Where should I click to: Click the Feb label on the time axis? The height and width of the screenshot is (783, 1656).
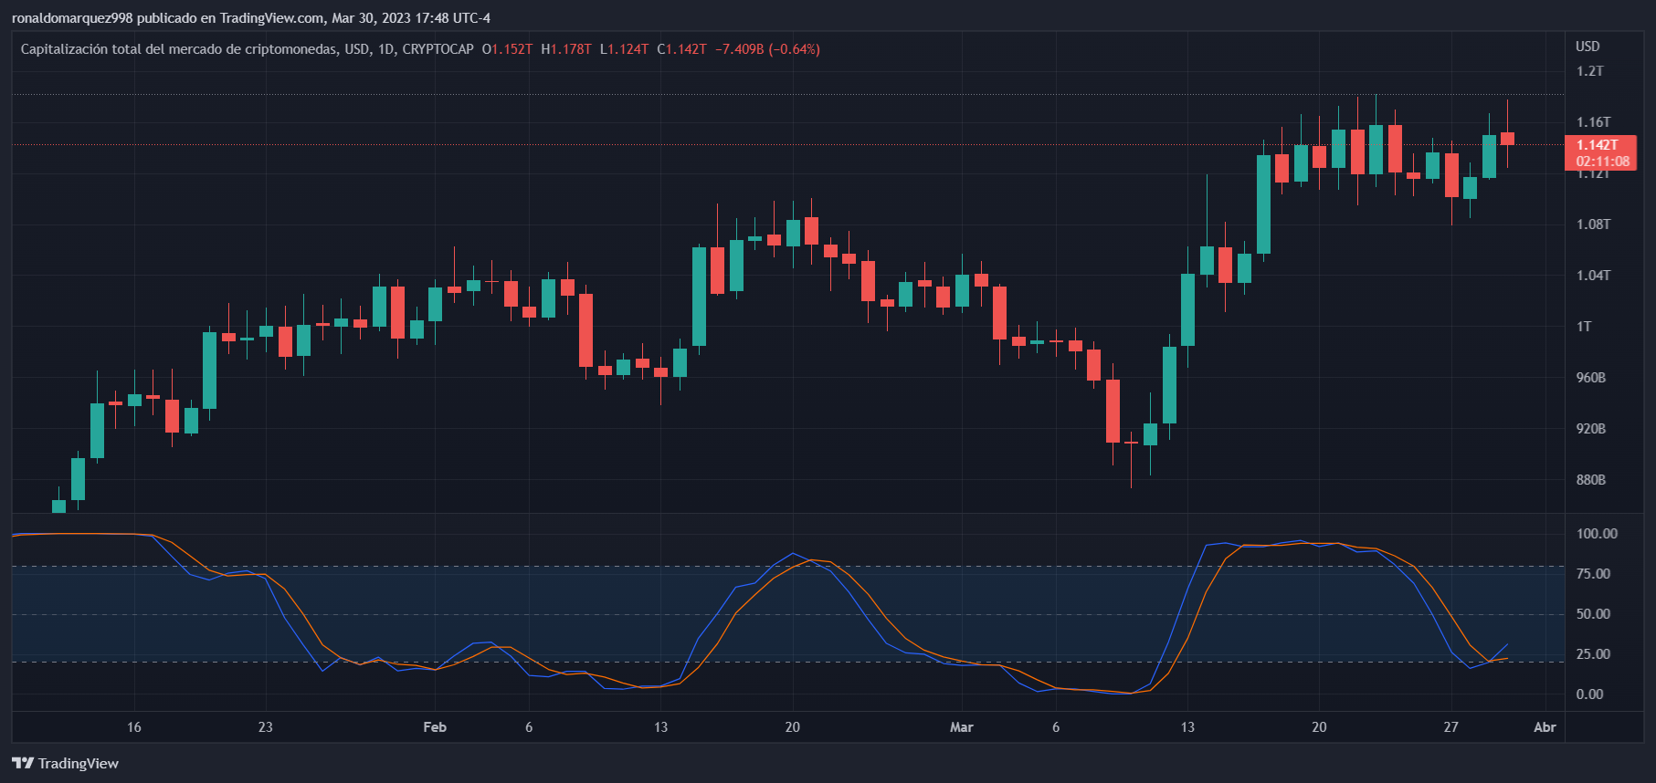(435, 727)
